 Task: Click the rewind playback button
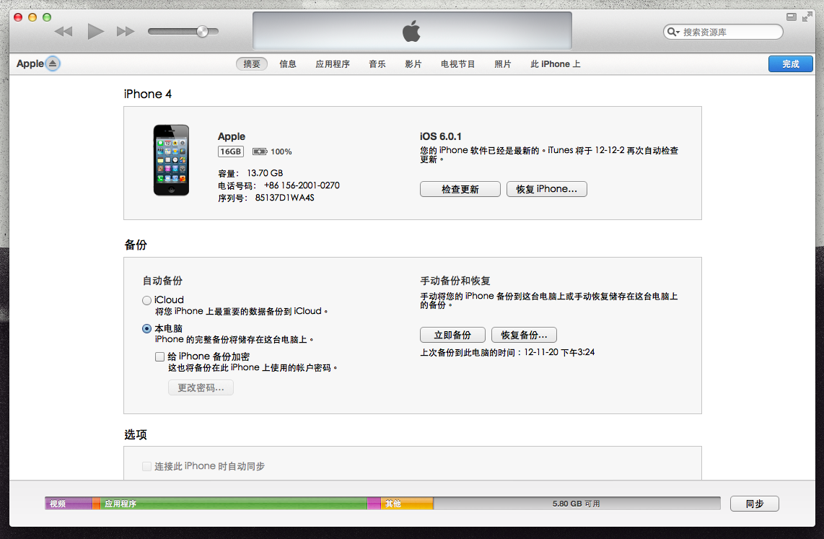(63, 32)
